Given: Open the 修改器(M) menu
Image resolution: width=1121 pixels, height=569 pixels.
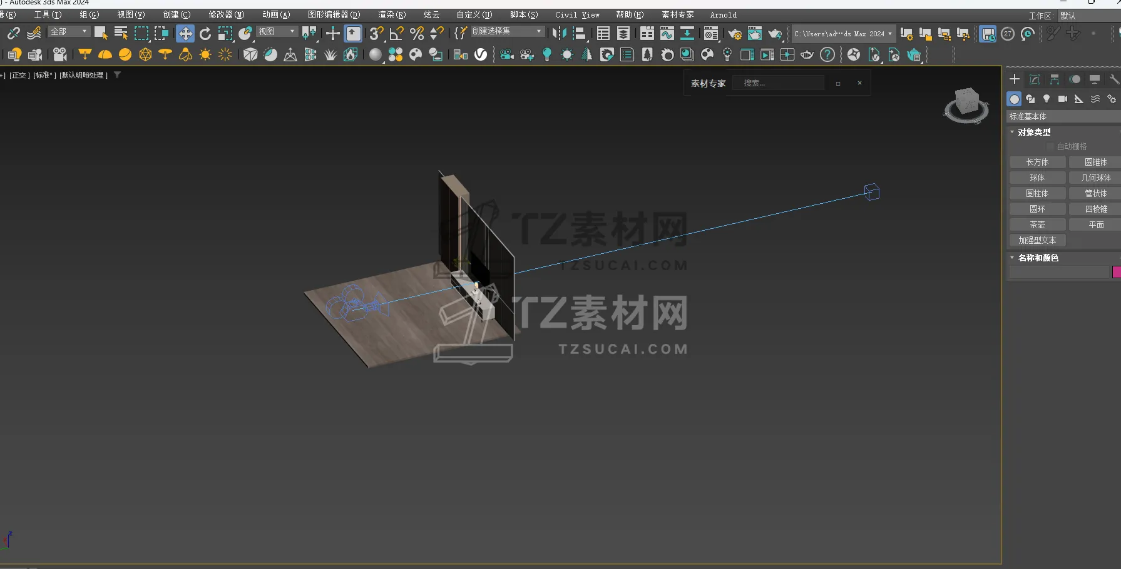Looking at the screenshot, I should [x=226, y=14].
